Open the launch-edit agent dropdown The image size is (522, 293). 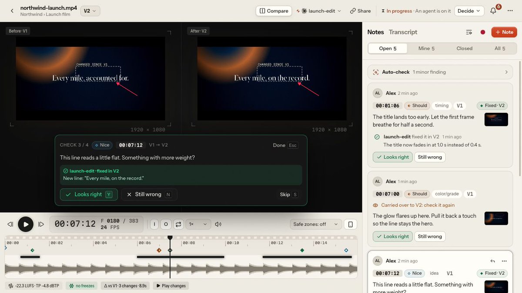pos(321,11)
